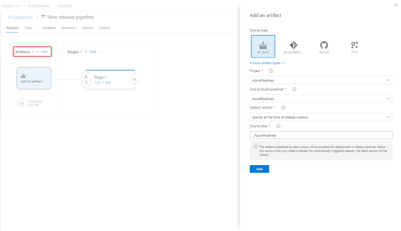401x231 pixels.
Task: Choose Azure Repos source type
Action: click(x=293, y=47)
